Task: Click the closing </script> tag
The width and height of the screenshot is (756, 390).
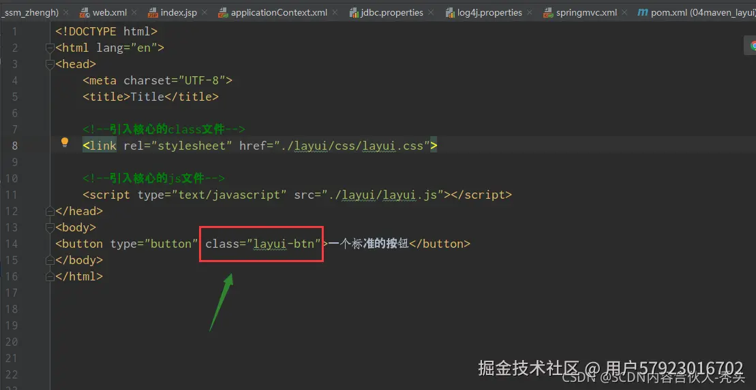Action: 481,195
